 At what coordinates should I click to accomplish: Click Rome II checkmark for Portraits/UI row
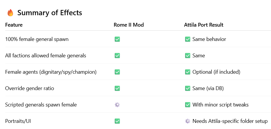pos(117,121)
